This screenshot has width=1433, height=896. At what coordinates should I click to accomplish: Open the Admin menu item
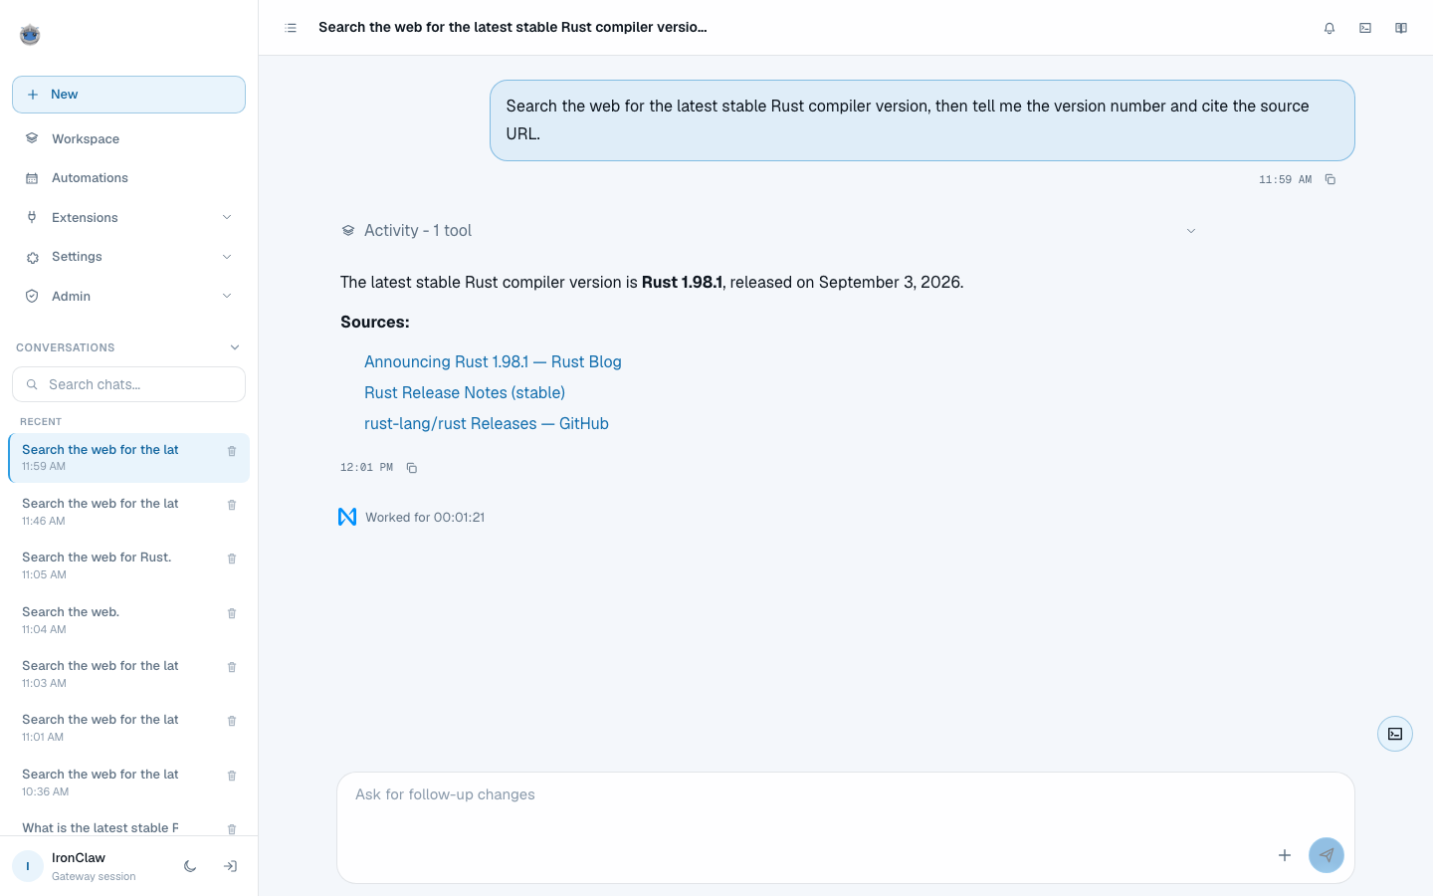point(128,296)
